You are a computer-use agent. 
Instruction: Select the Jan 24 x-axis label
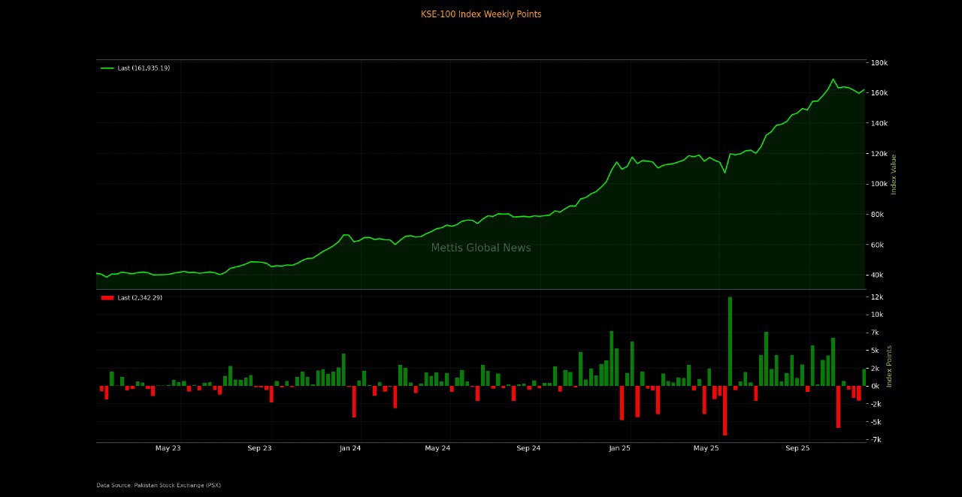[x=350, y=448]
